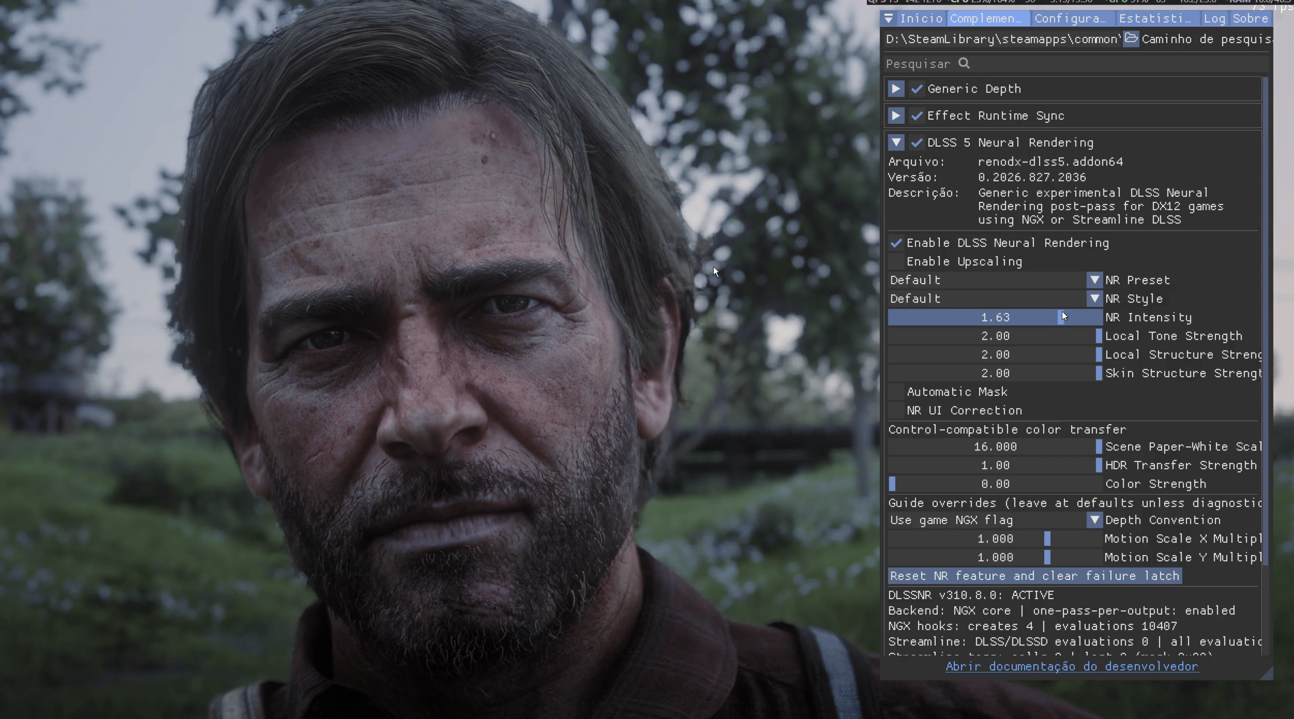The height and width of the screenshot is (719, 1294).
Task: Collapse the DLSS 5 Neural Rendering addon
Action: pos(896,143)
